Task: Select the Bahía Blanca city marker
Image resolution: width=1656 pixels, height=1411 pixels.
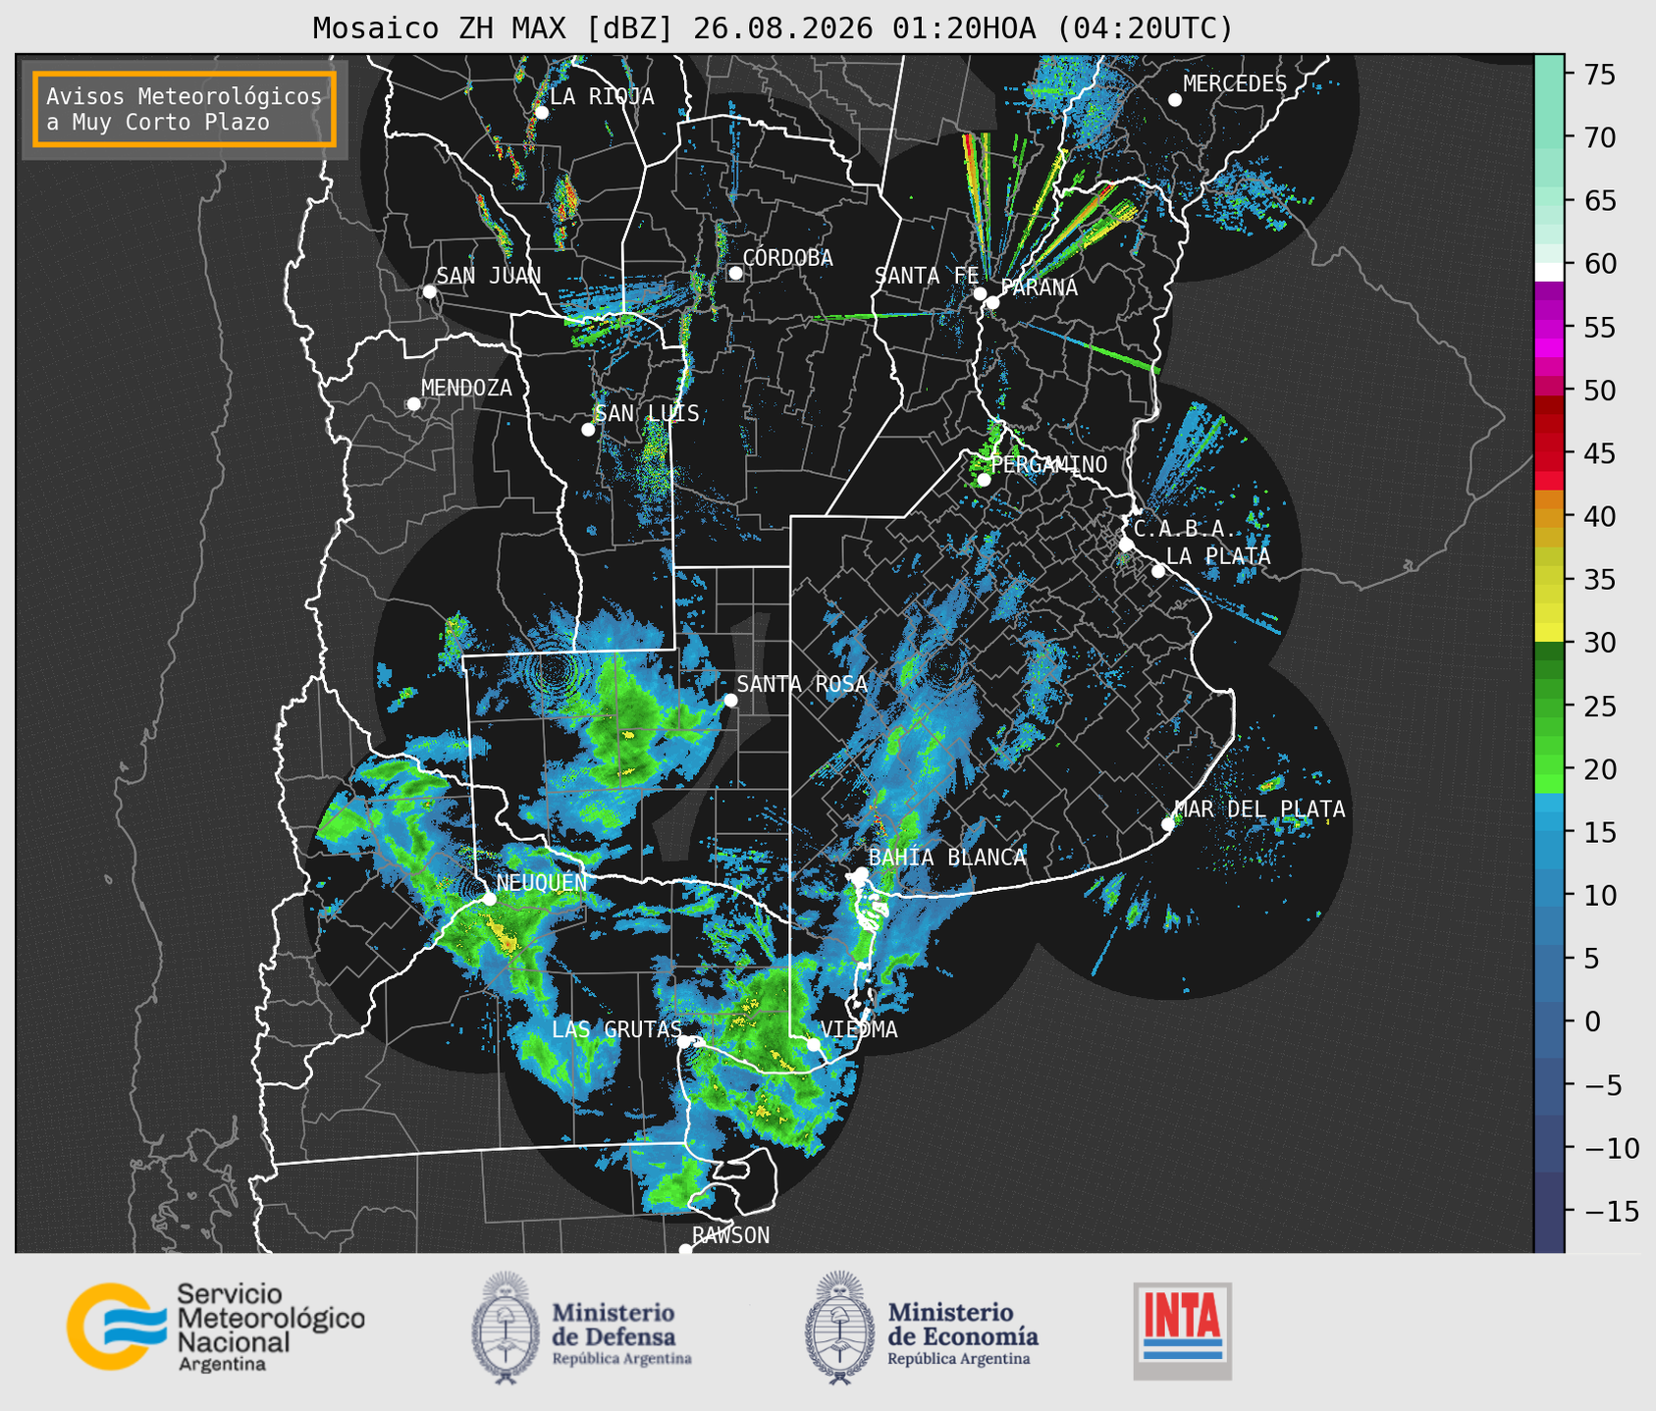Action: [861, 873]
